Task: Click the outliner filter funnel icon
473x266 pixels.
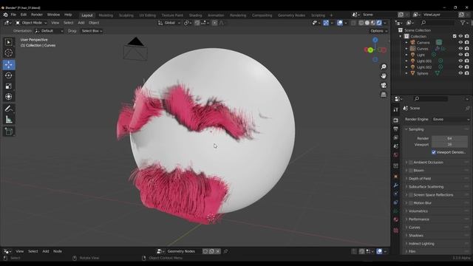Action: [463, 23]
